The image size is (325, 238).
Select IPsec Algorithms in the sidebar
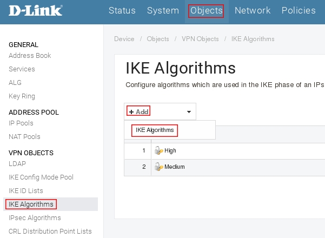pos(35,218)
